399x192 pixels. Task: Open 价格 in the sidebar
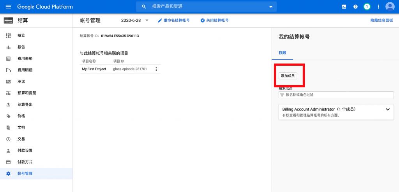click(36, 116)
